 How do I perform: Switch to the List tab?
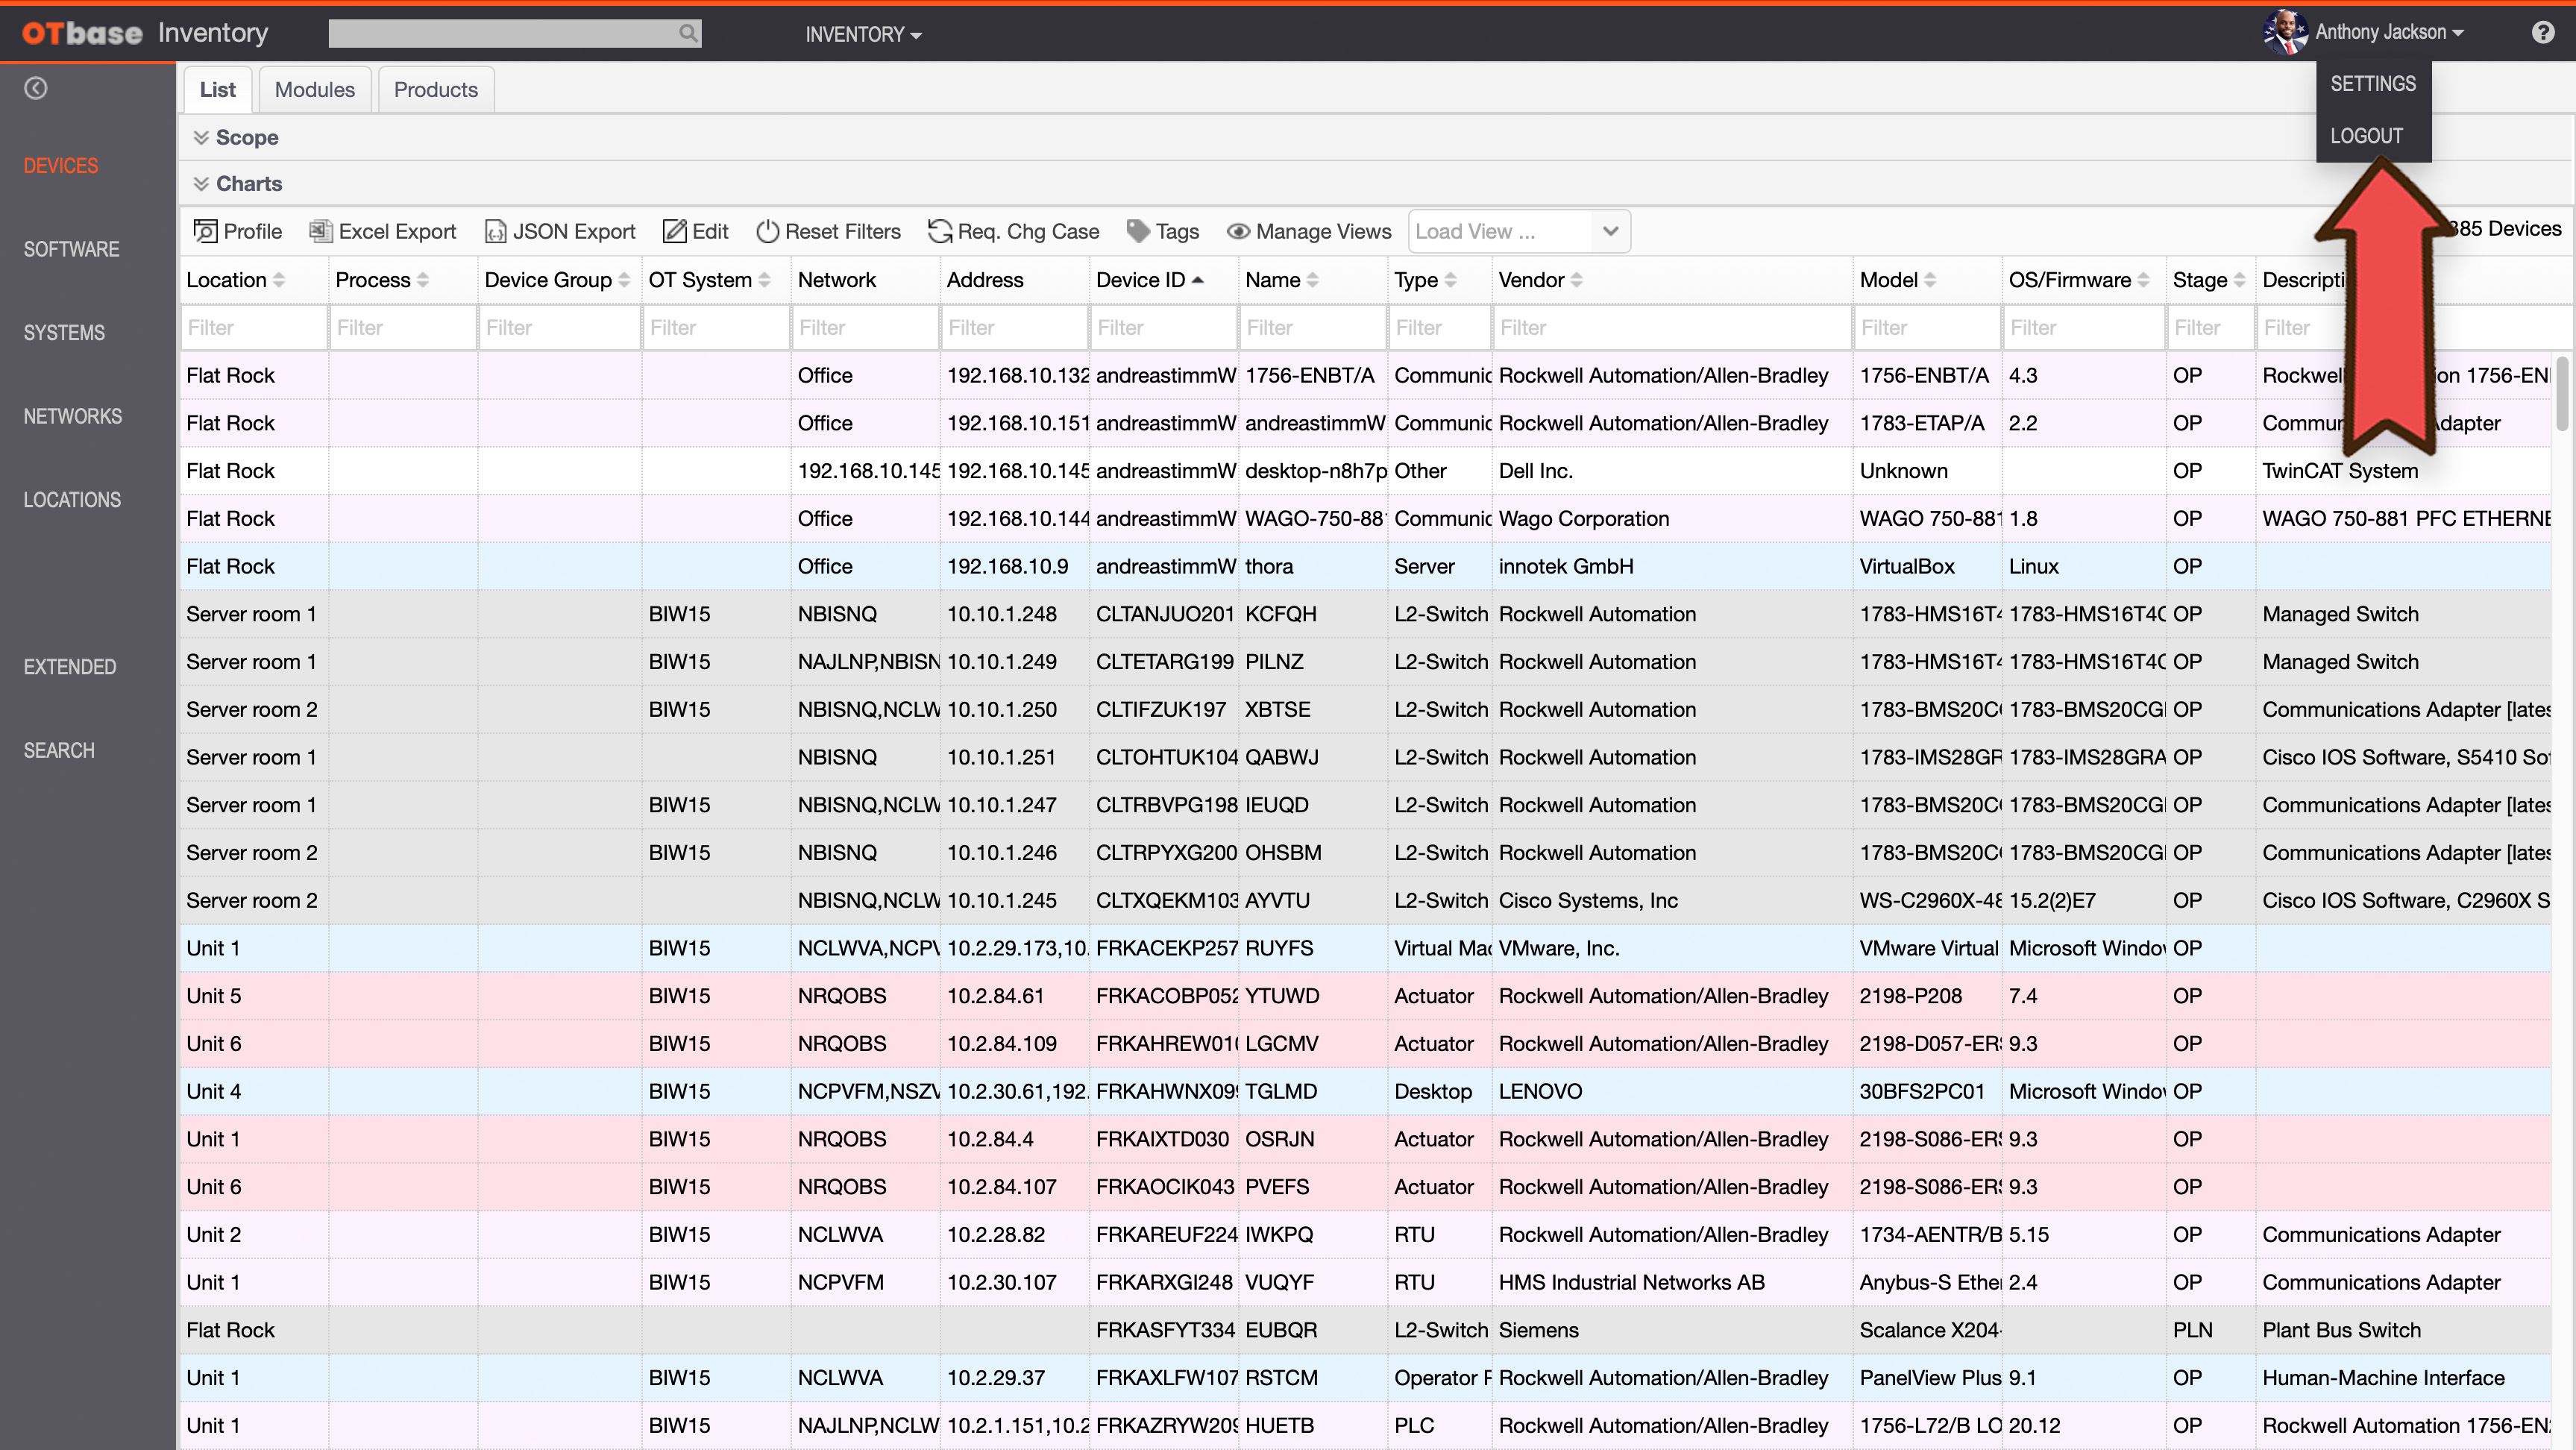(217, 90)
